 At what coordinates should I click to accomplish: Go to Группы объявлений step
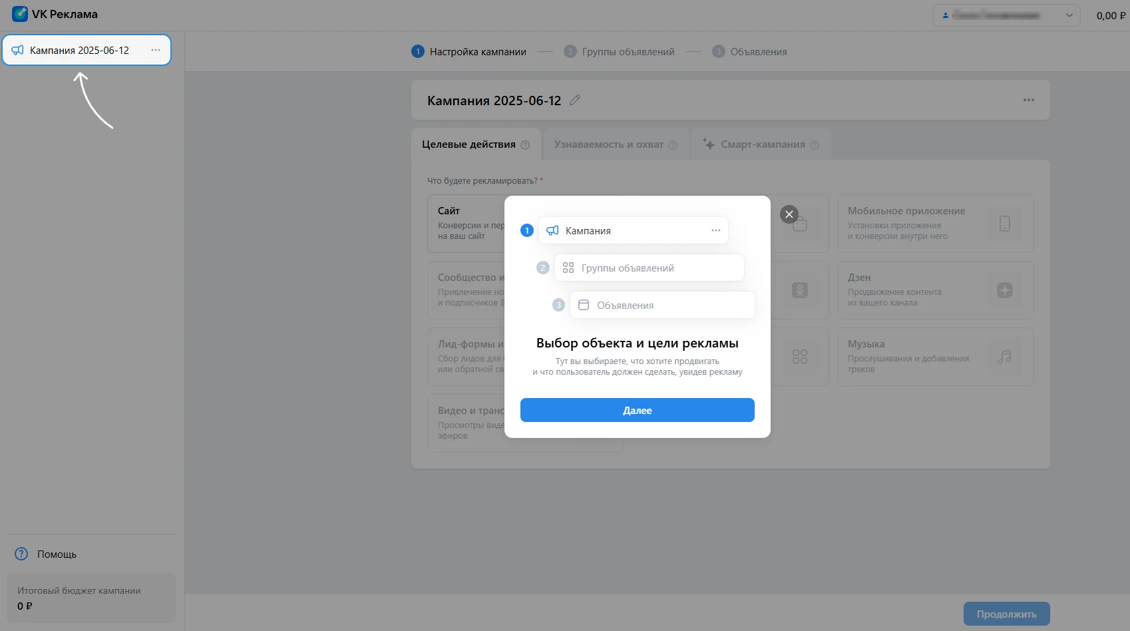point(619,52)
